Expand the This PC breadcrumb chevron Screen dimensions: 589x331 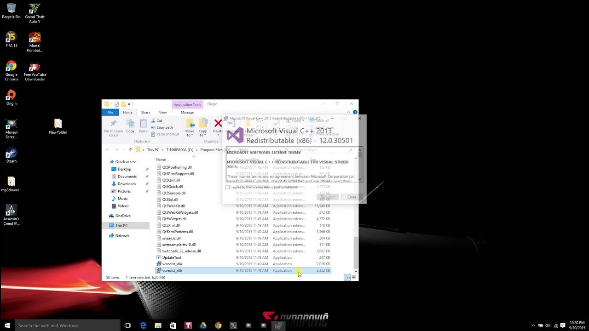pyautogui.click(x=162, y=150)
